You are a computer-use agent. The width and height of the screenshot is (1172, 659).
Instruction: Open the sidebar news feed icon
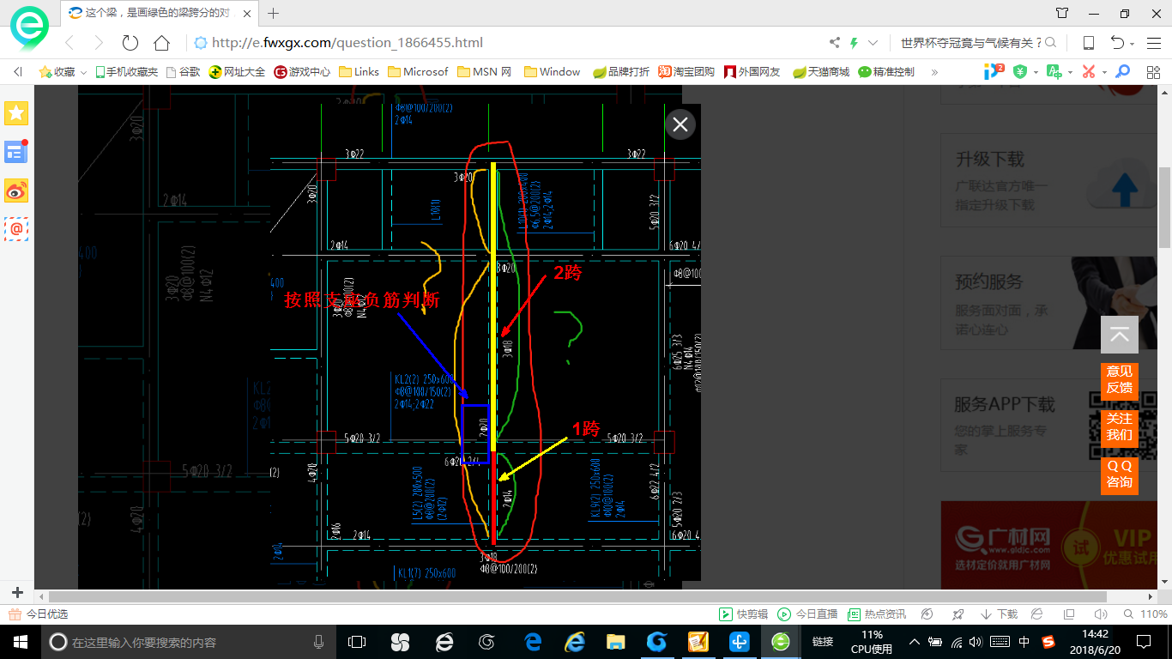[x=16, y=152]
